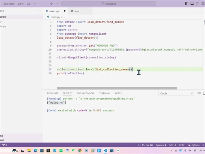205x154 pixels.
Task: Click the editor minimap at right edge
Action: click(x=204, y=23)
